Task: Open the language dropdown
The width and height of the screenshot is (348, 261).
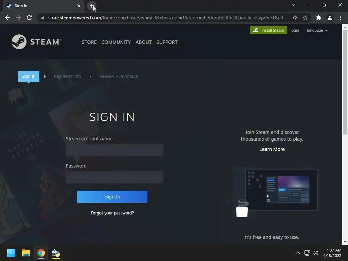Action: tap(317, 30)
